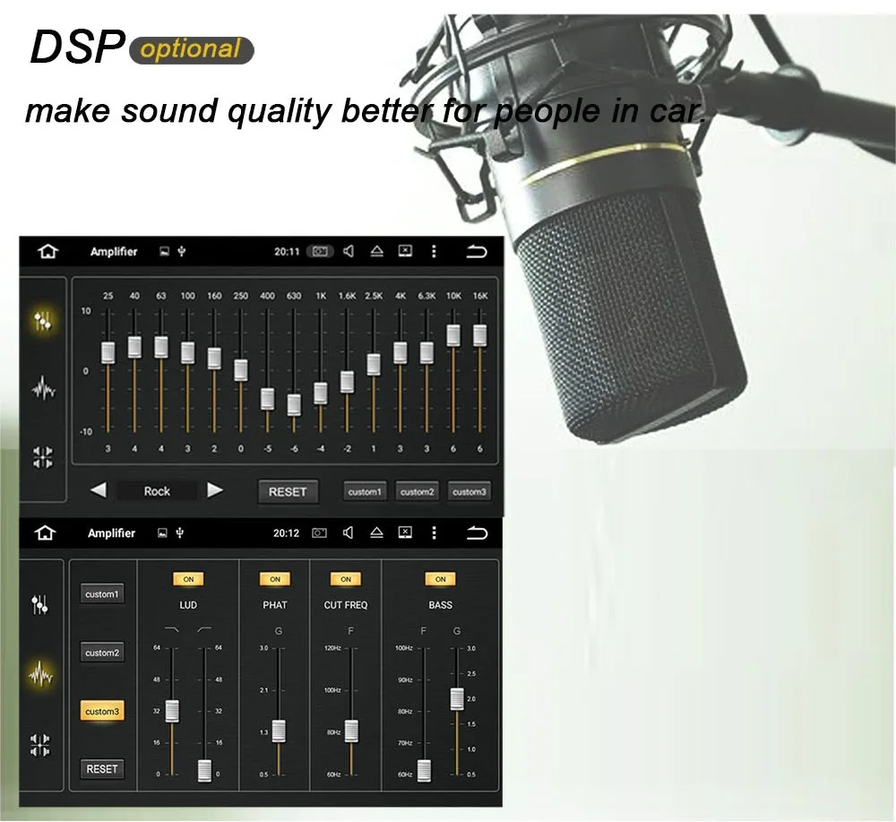Viewport: 896px width, 822px height.
Task: Tap the back arrow in the upper Amplifier screen
Action: coord(477,251)
